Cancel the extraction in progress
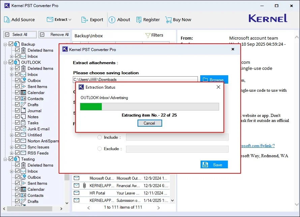 tap(150, 123)
